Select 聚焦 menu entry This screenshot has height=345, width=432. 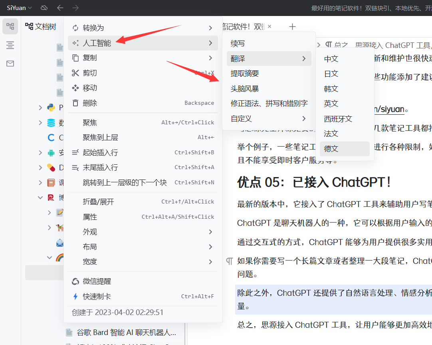143,122
